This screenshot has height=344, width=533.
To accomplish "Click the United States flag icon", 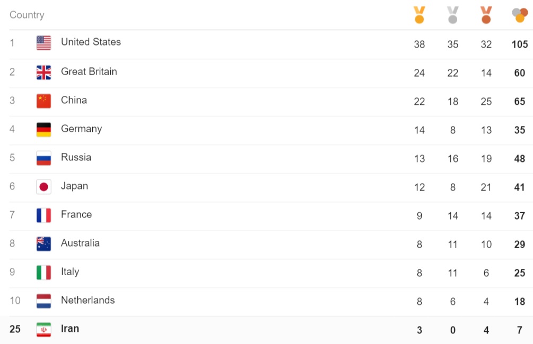I will click(x=43, y=43).
